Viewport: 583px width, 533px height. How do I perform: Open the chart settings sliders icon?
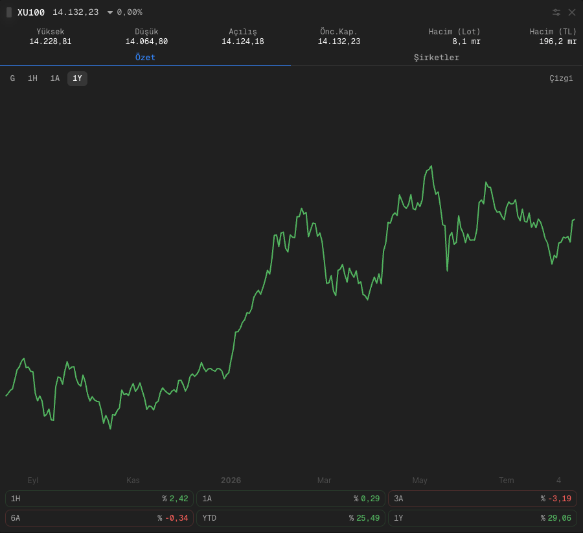coord(556,12)
